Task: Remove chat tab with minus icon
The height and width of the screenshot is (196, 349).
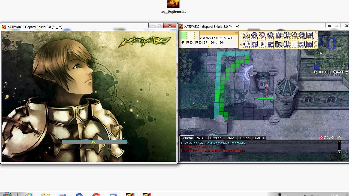Action: click(x=335, y=137)
